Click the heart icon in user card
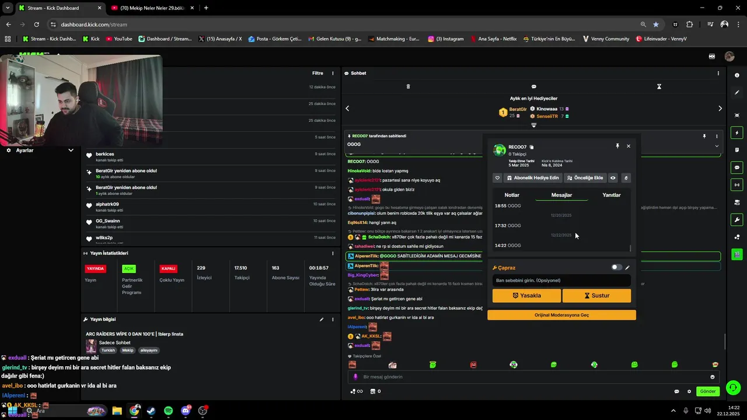This screenshot has height=420, width=747. click(x=498, y=178)
